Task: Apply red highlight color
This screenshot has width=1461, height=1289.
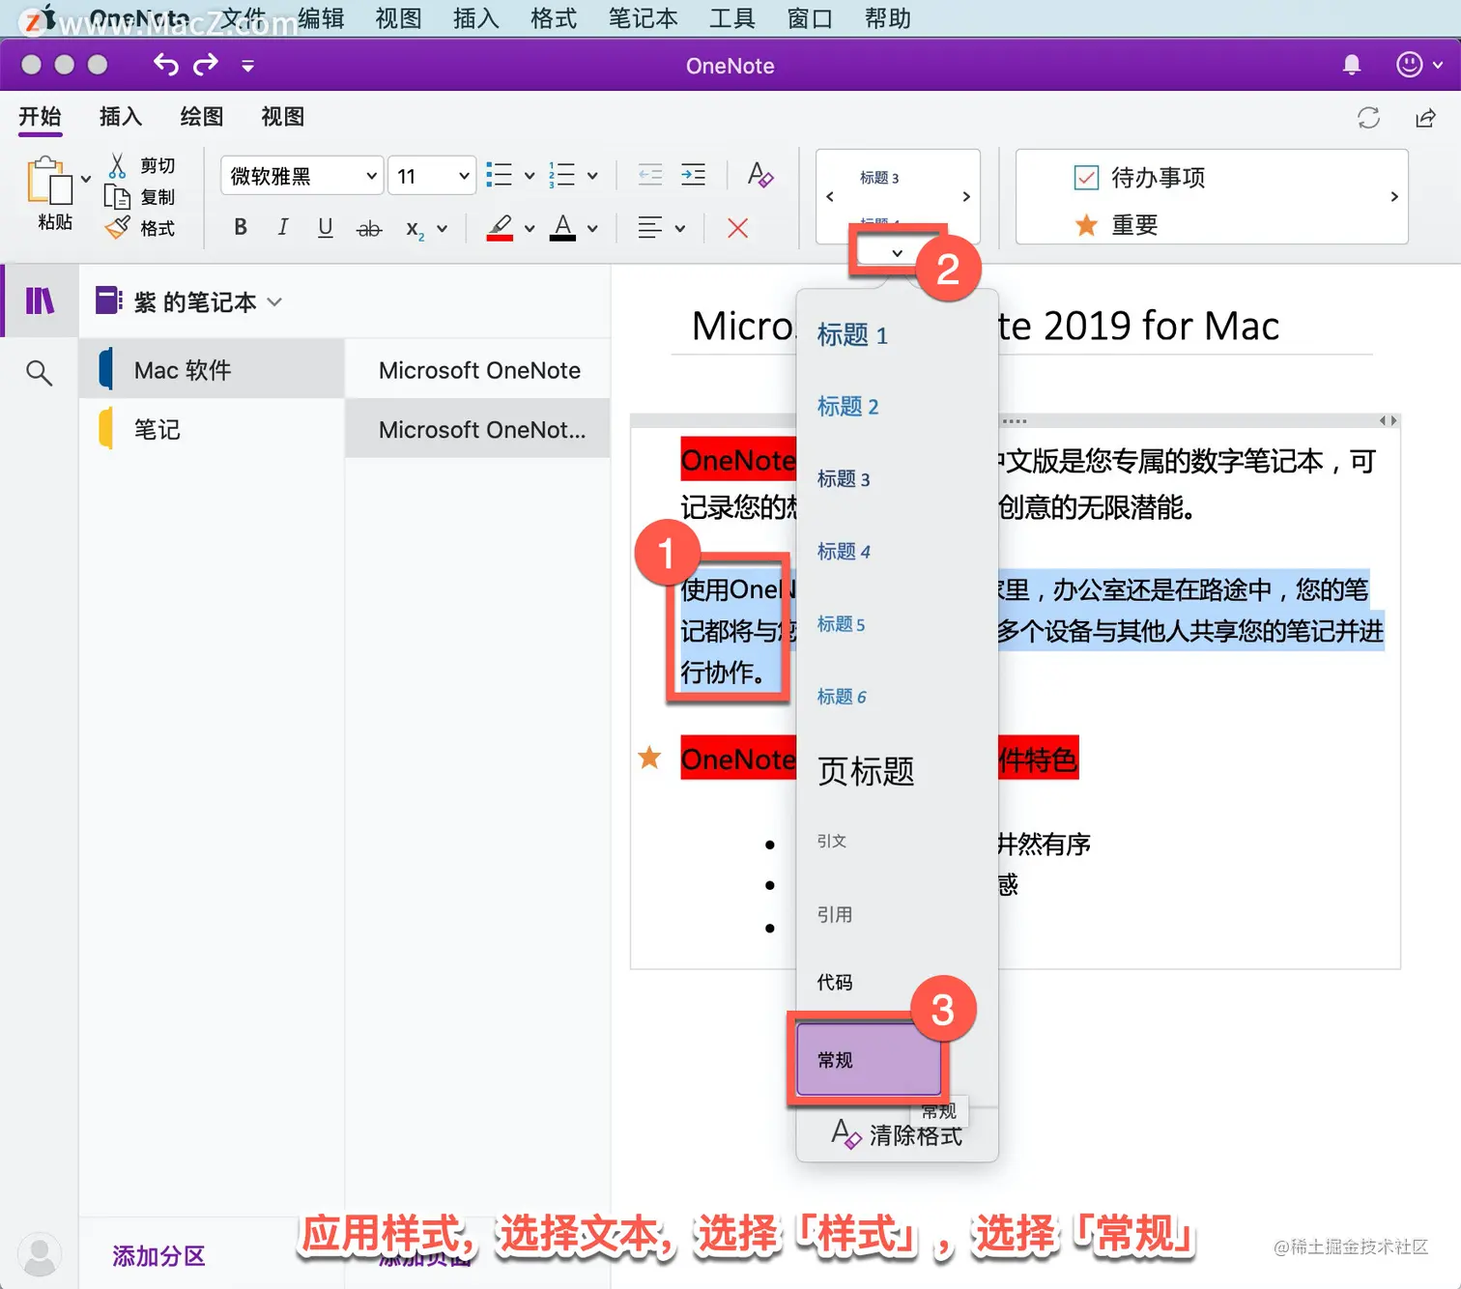Action: coord(500,228)
